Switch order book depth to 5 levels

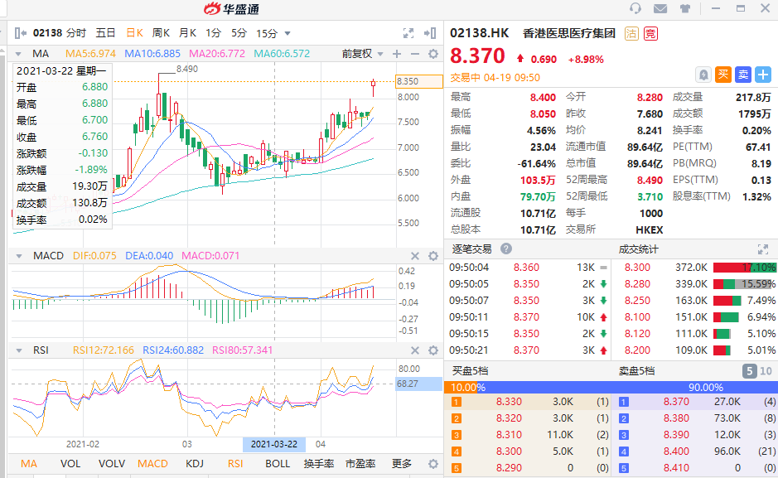pyautogui.click(x=750, y=371)
